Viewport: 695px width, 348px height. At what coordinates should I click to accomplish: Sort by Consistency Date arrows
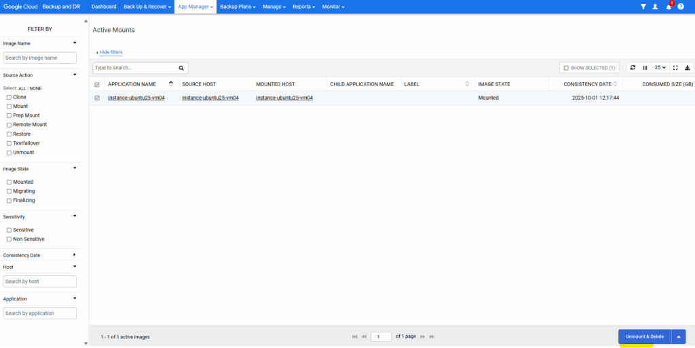(x=615, y=84)
